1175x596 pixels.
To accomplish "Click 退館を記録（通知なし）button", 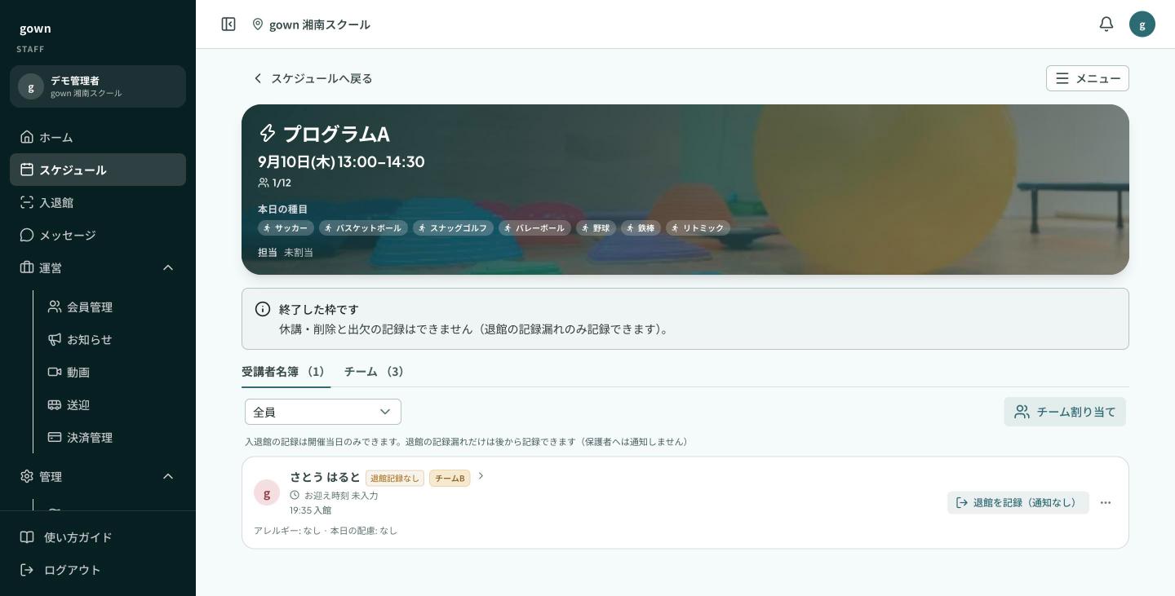I will pyautogui.click(x=1018, y=502).
